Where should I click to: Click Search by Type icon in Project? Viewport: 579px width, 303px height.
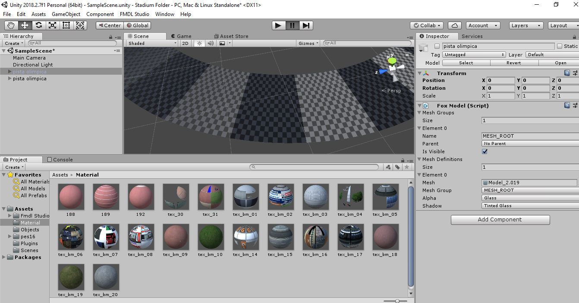click(x=388, y=167)
